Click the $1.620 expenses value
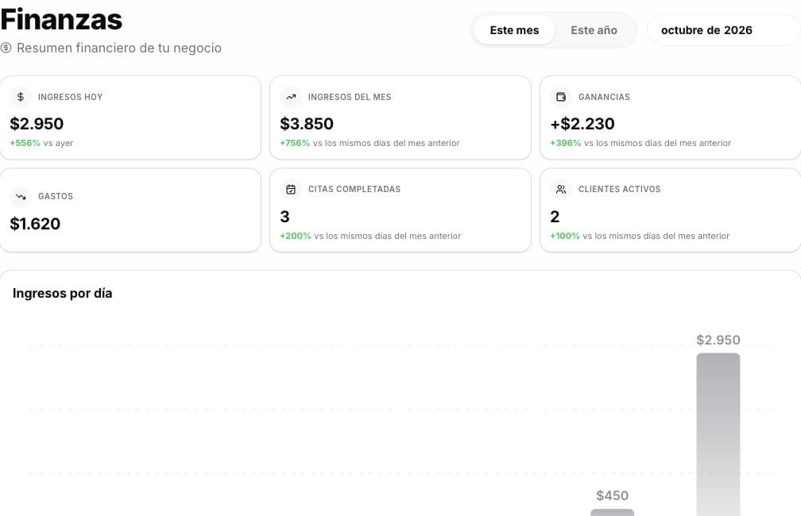 click(35, 224)
